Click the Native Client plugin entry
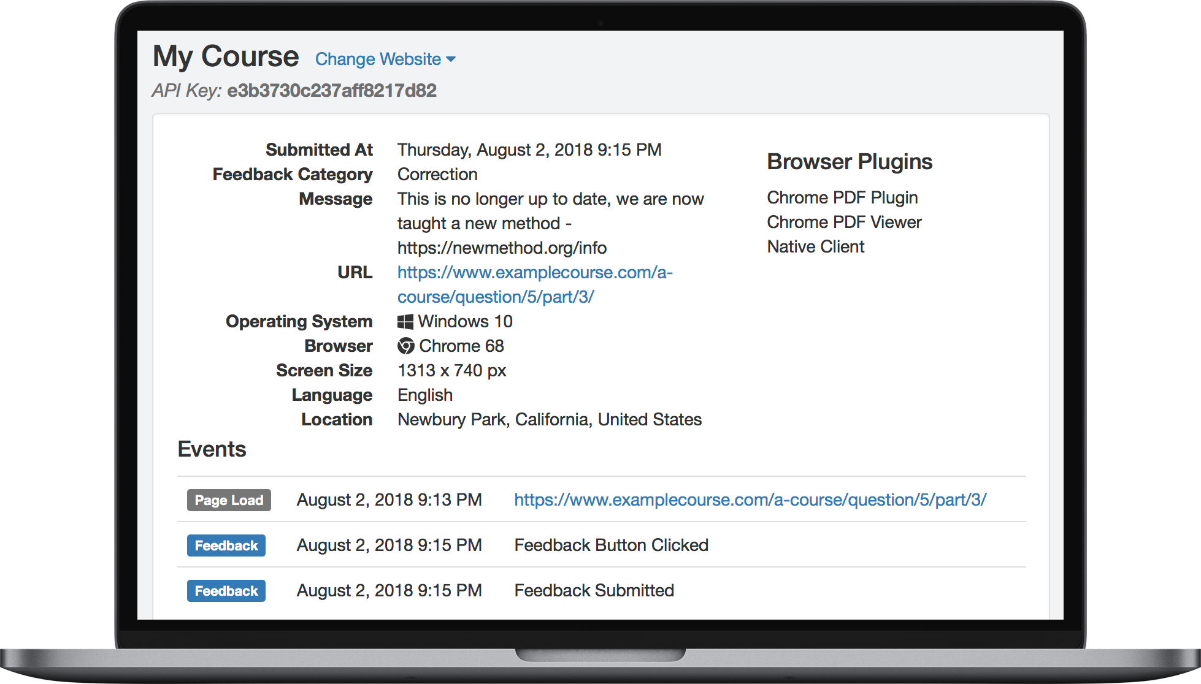The height and width of the screenshot is (684, 1201). pyautogui.click(x=815, y=247)
